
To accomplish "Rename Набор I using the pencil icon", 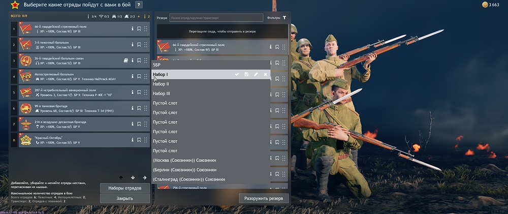I will point(256,75).
